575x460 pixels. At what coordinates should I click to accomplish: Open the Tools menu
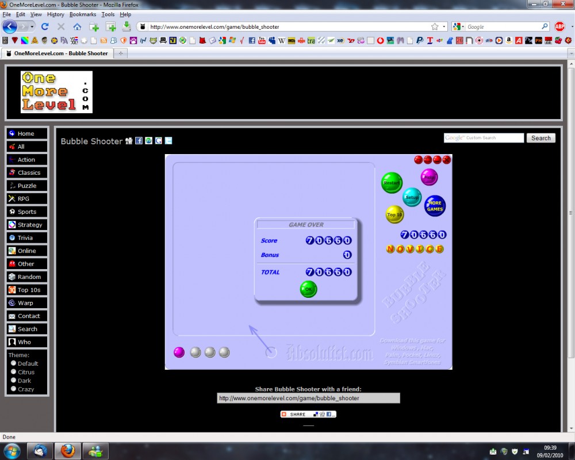(108, 14)
